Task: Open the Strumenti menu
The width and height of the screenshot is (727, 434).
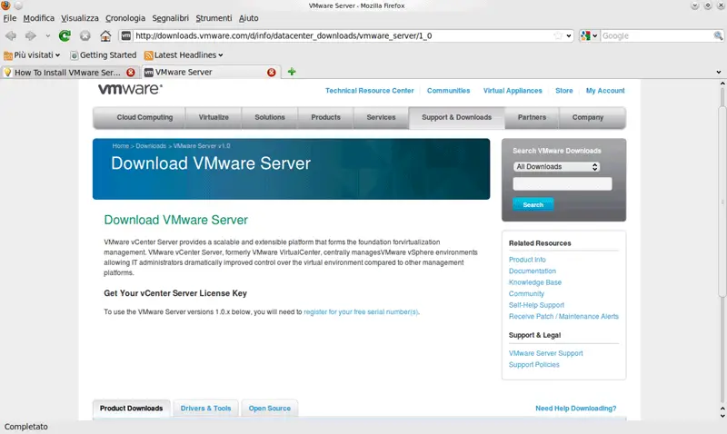Action: tap(214, 18)
